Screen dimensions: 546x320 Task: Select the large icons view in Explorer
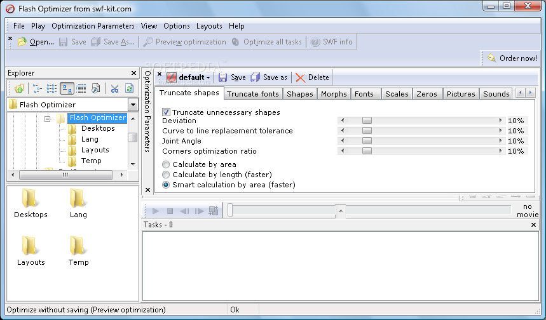coord(67,88)
